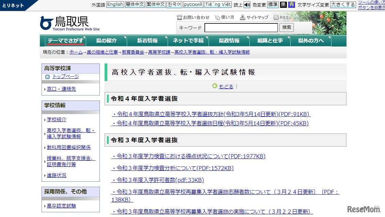This screenshot has width=385, height=217.
Task: Select 標準 color scheme option
Action: point(273,4)
